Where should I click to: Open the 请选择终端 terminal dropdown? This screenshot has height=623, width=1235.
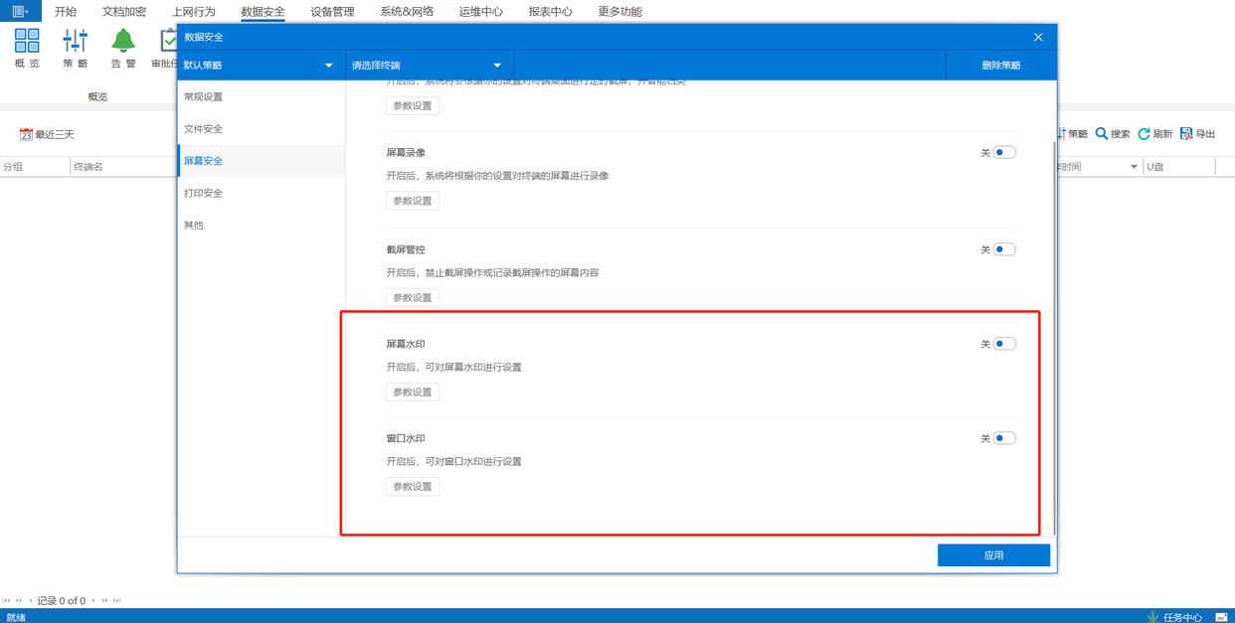[497, 66]
